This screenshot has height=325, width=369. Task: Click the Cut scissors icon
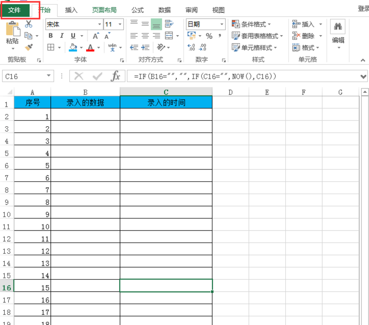point(29,24)
